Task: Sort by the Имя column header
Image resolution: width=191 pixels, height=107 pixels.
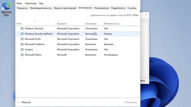Action: [36, 23]
